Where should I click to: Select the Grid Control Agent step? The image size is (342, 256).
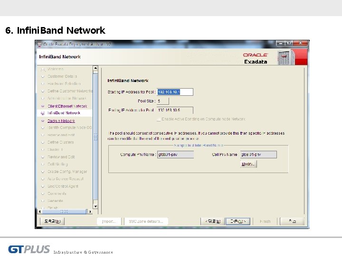point(63,186)
